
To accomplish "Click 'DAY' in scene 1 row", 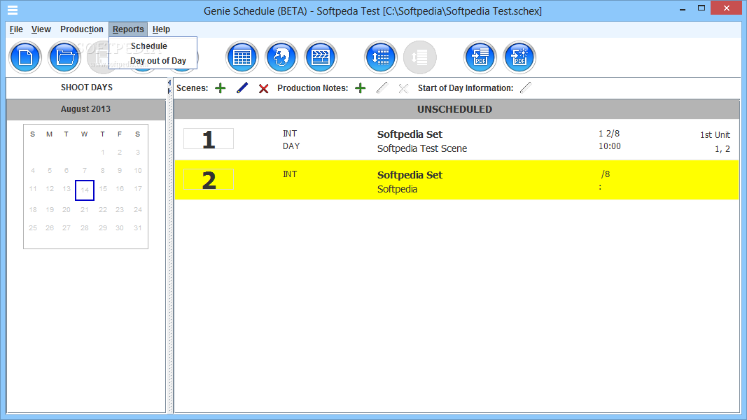I will (x=291, y=146).
